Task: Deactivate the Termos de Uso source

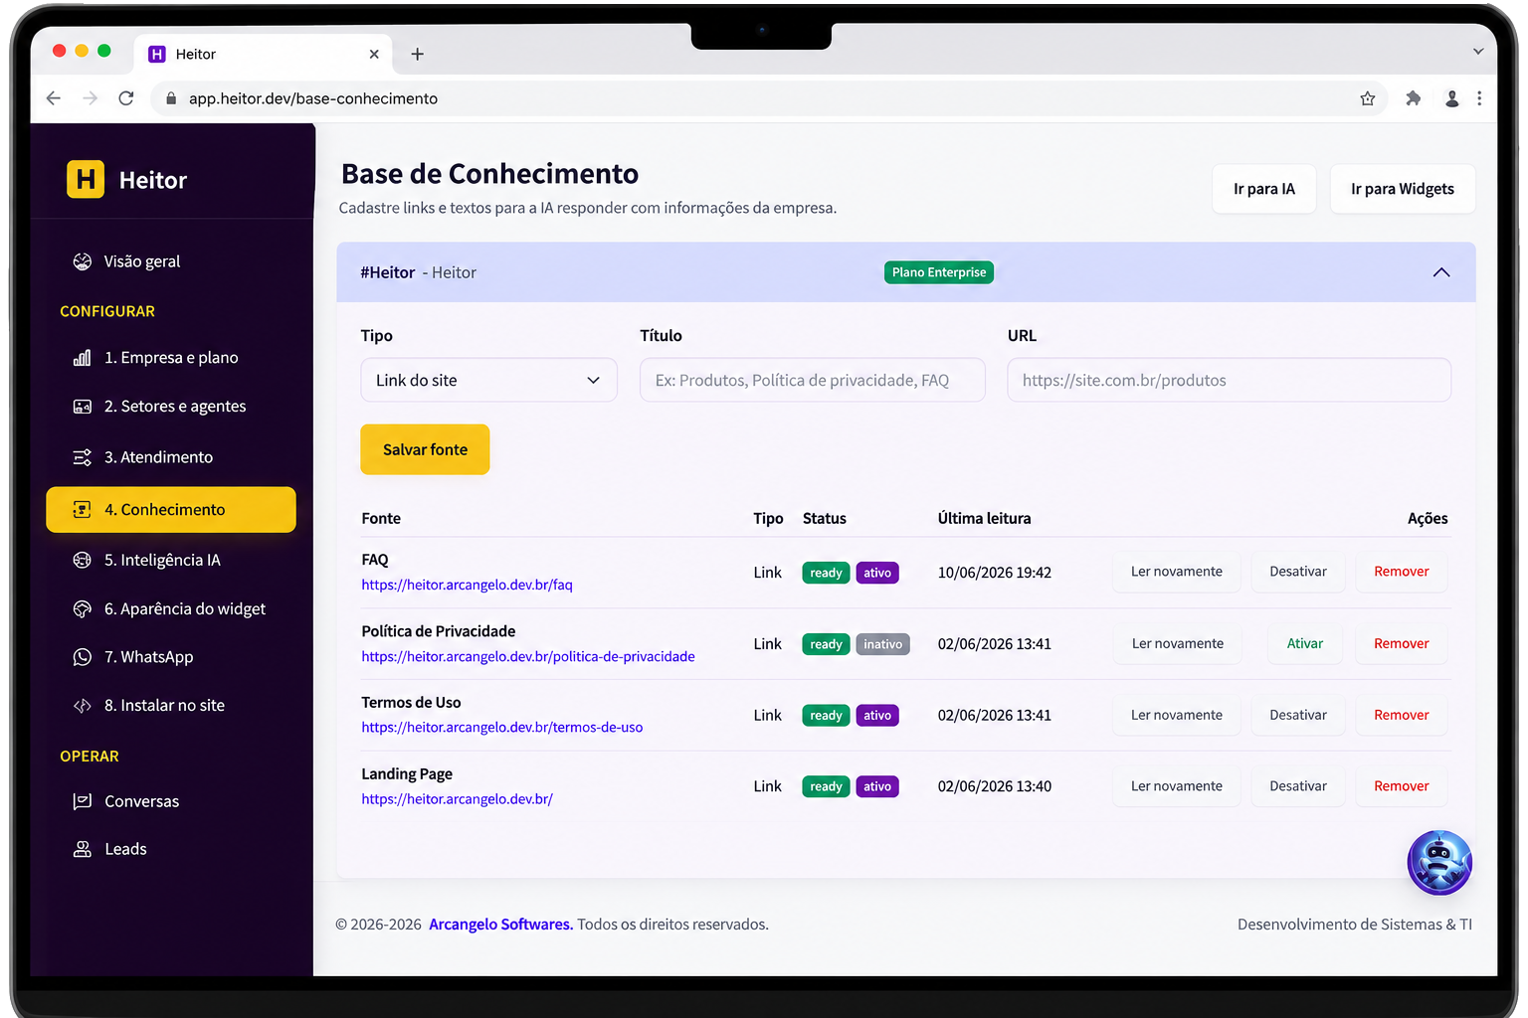Action: point(1298,715)
